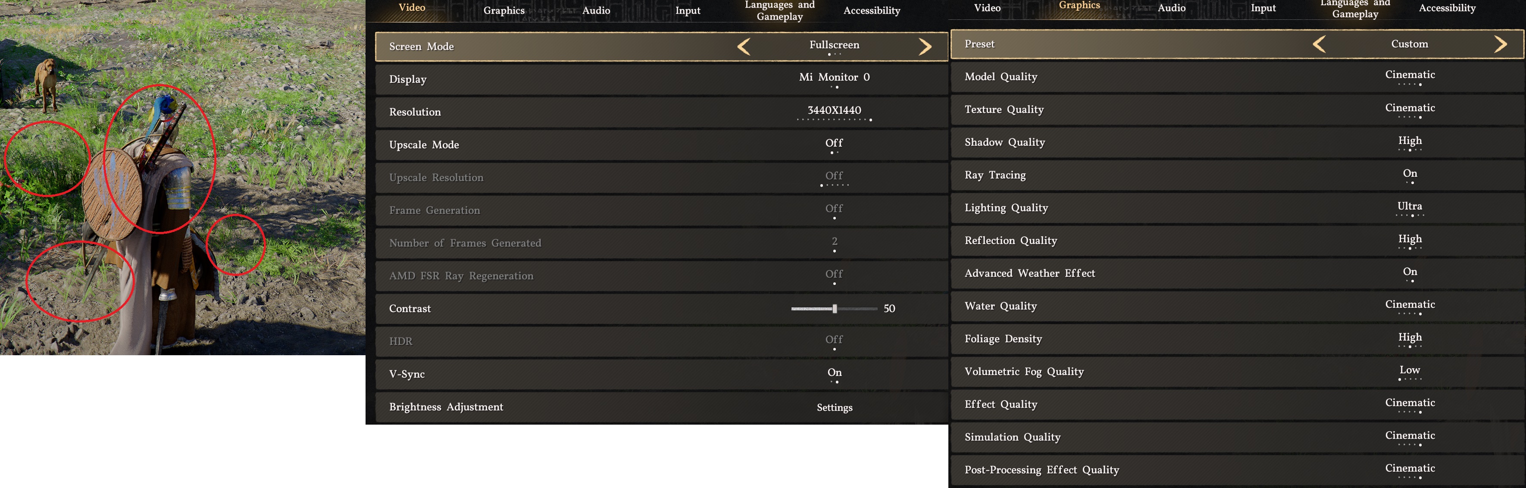Switch to Accessibility tab in right panel

tap(1447, 8)
